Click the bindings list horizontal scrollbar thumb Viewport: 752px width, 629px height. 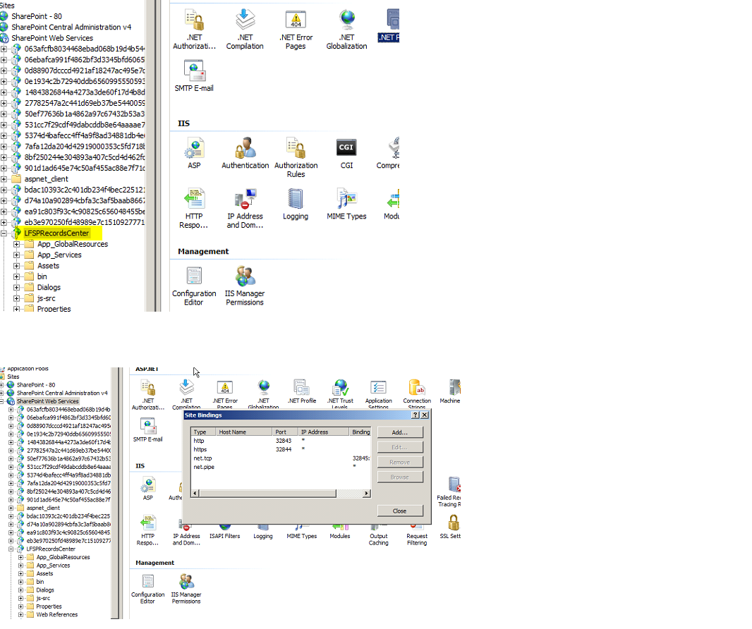tap(267, 494)
